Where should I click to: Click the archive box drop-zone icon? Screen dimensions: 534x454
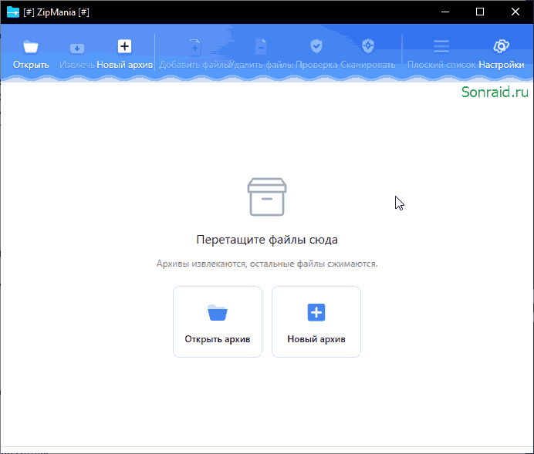[x=267, y=197]
